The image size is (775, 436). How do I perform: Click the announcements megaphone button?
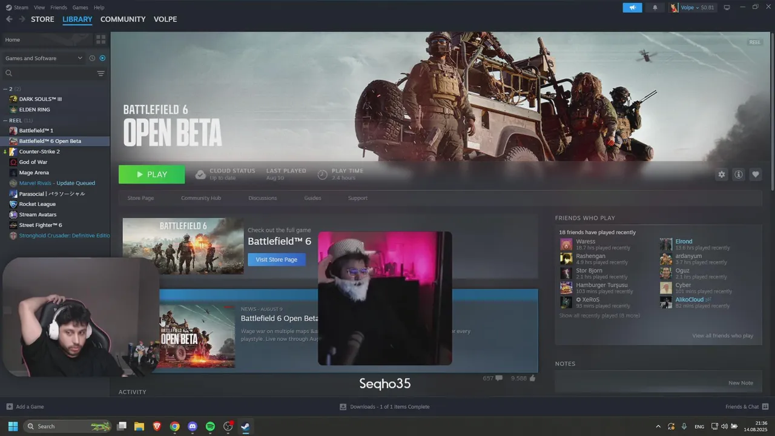(x=632, y=7)
